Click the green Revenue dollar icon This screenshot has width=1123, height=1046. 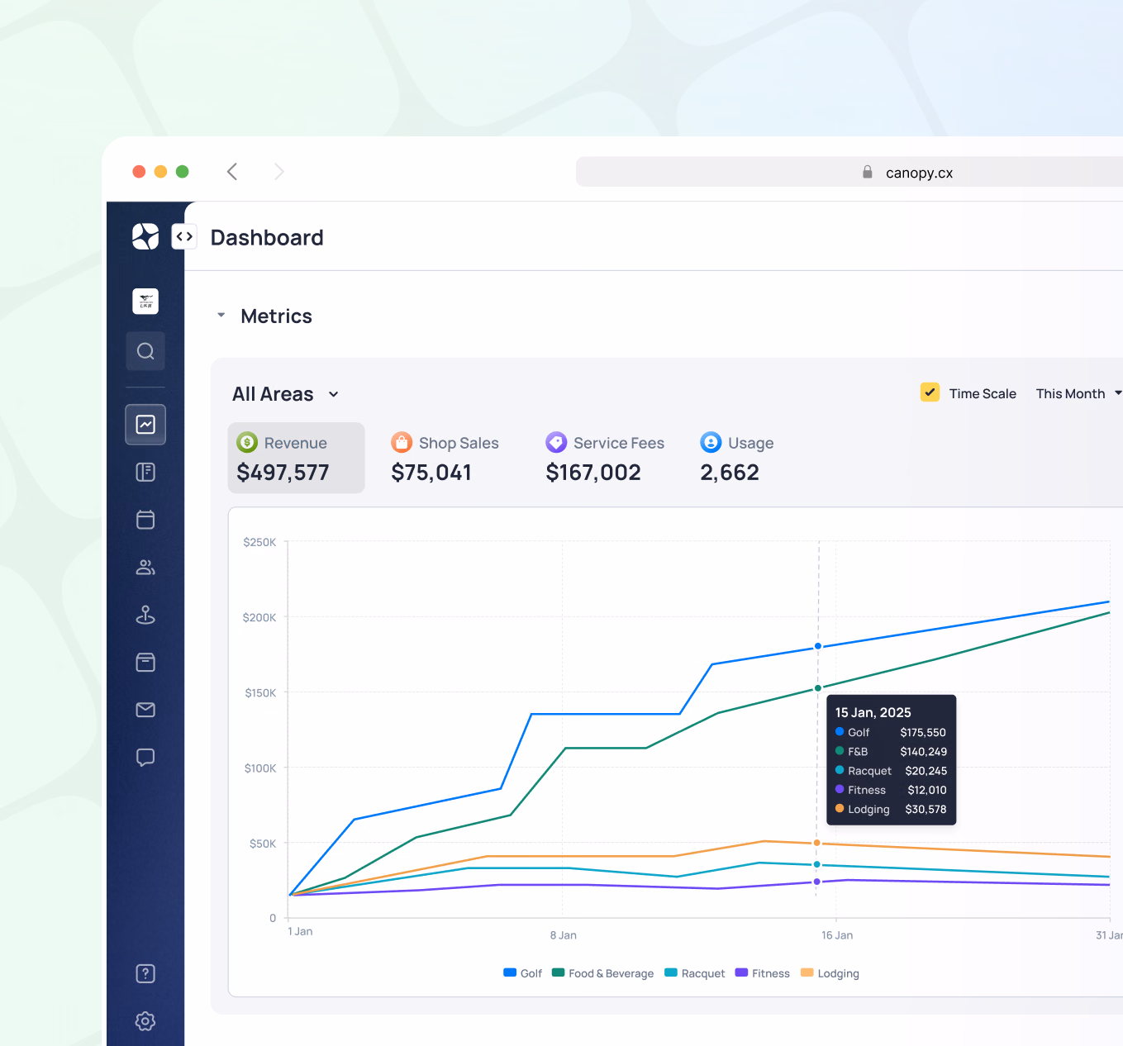[247, 443]
